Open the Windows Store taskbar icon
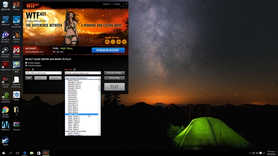This screenshot has height=156, width=278. pyautogui.click(x=39, y=153)
